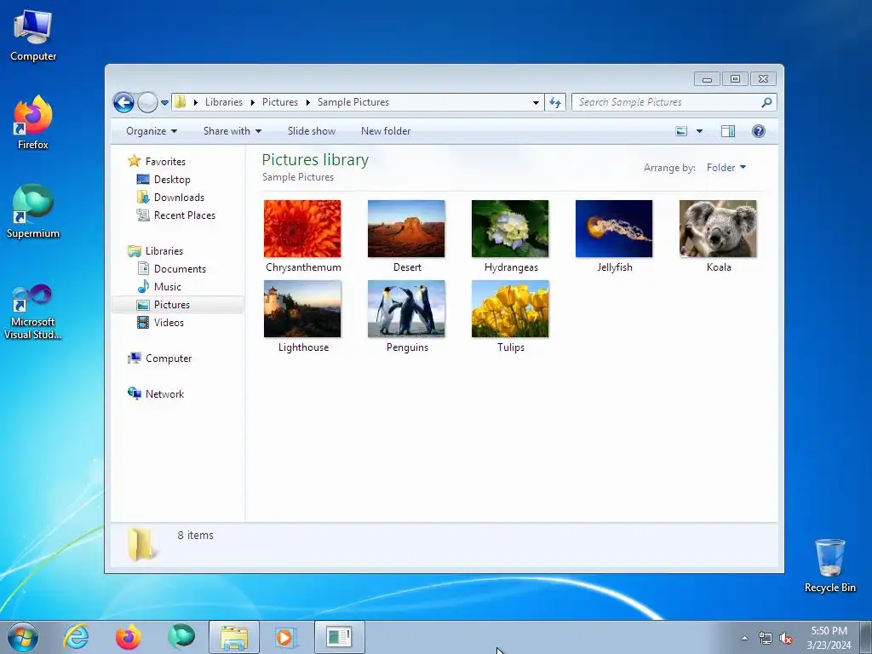Open the Arrange by Folder dropdown

pyautogui.click(x=726, y=168)
